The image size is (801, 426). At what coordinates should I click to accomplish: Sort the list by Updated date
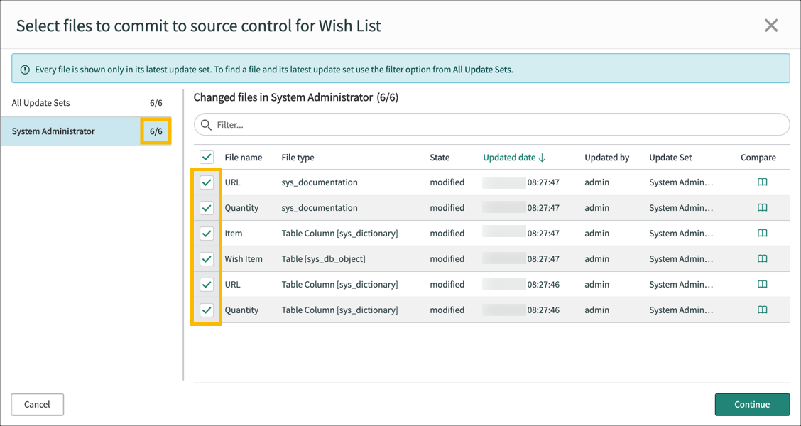click(509, 157)
